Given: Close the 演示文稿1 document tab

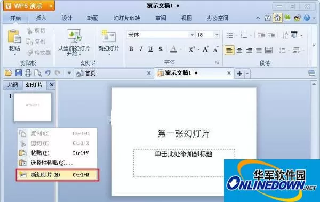Looking at the screenshot, I should click(229, 73).
